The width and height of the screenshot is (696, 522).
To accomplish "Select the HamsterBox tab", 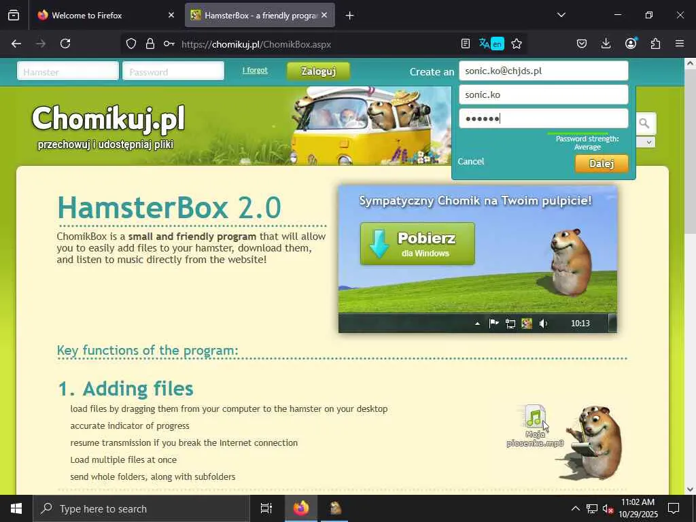I will pyautogui.click(x=260, y=15).
